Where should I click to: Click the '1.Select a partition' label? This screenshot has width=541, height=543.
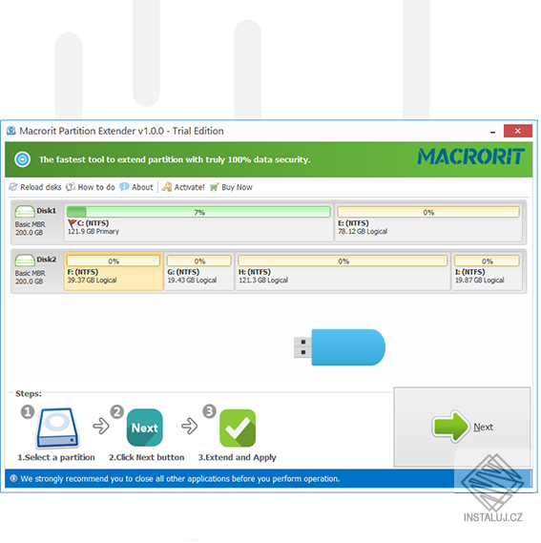click(x=56, y=457)
